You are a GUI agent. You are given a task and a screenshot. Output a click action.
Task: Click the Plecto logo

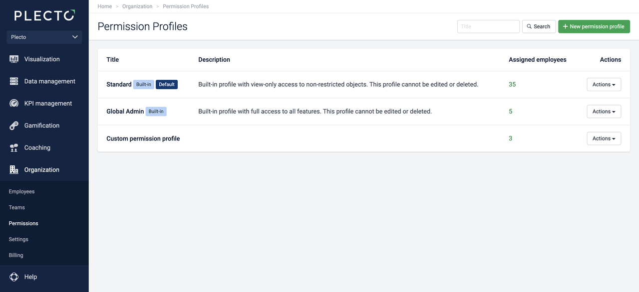(x=44, y=15)
